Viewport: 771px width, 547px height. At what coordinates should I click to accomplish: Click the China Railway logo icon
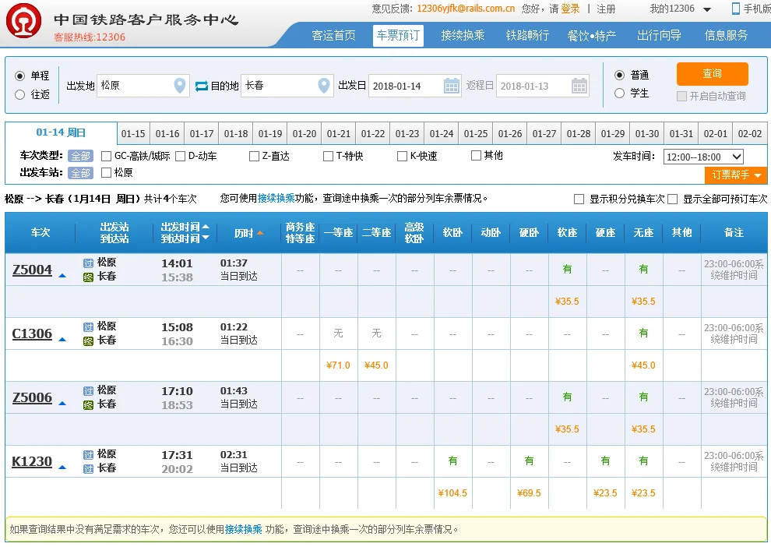click(x=23, y=23)
